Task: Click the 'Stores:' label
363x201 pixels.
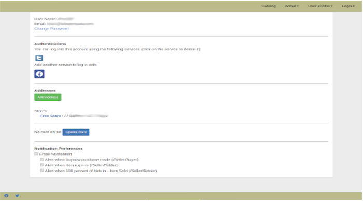Action: (x=41, y=111)
